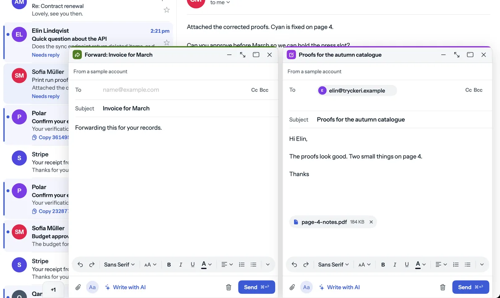500x298 pixels.
Task: Open the Sofia Müller Budget approval email
Action: pyautogui.click(x=36, y=236)
